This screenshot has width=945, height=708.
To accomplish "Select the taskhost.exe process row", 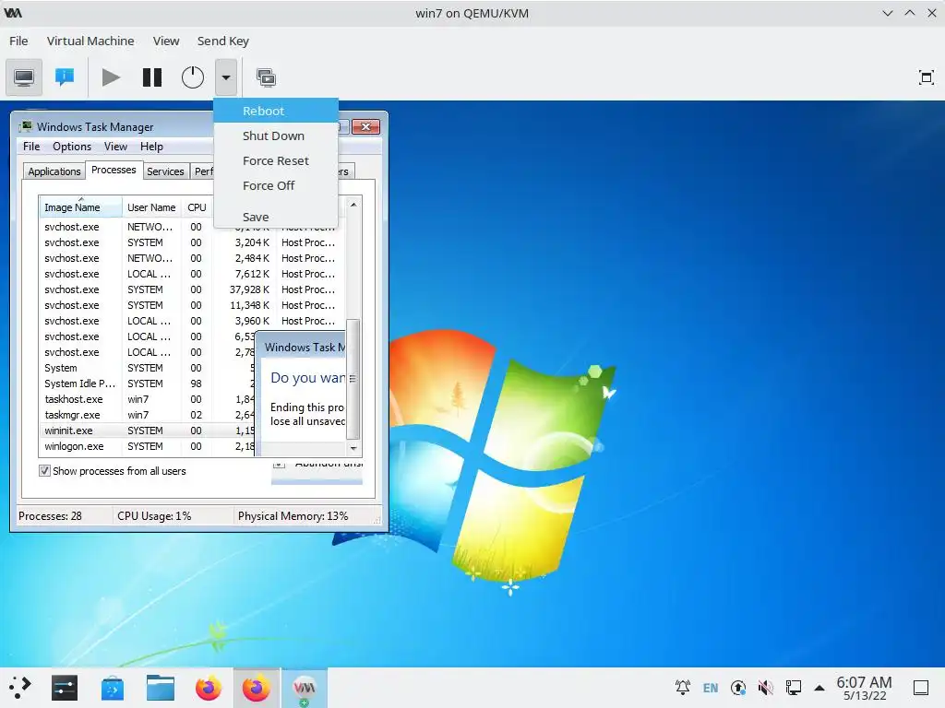I will pyautogui.click(x=149, y=399).
